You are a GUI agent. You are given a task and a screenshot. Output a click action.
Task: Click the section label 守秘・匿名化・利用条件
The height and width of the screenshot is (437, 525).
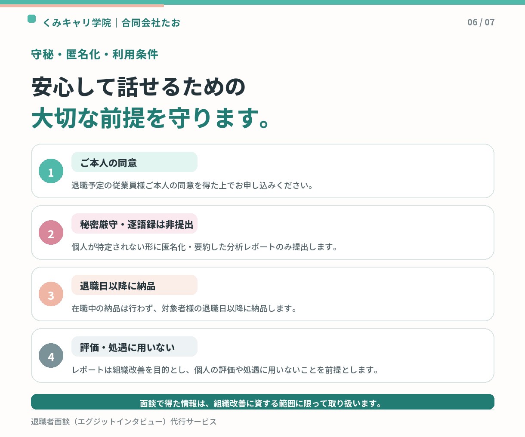pyautogui.click(x=95, y=55)
